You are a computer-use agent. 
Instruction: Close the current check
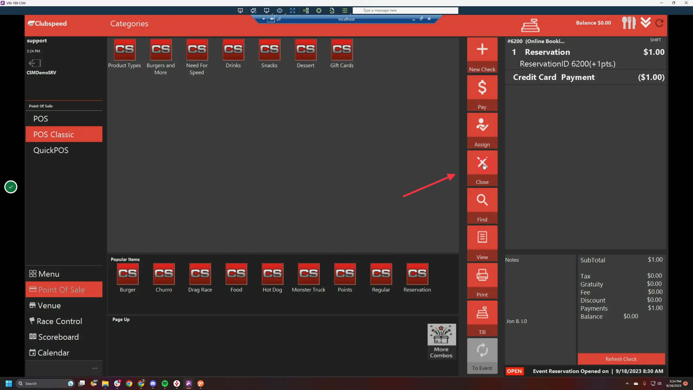pos(482,168)
